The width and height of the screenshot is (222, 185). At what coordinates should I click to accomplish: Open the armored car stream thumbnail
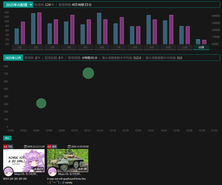tap(68, 160)
